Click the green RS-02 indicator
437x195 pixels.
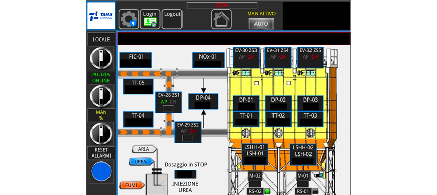(x=267, y=191)
